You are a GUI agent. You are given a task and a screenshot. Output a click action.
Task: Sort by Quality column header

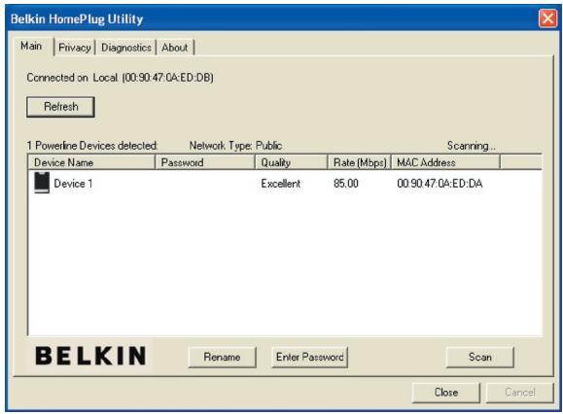tap(291, 162)
